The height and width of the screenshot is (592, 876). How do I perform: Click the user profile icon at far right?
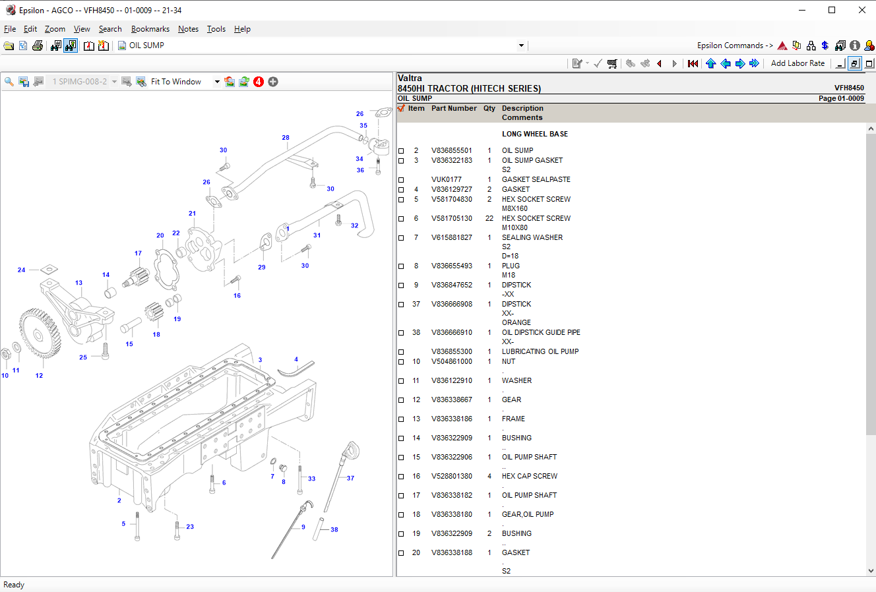[869, 45]
